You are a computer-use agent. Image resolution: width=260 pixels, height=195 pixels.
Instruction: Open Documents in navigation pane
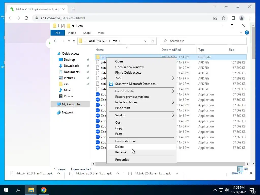72,72
